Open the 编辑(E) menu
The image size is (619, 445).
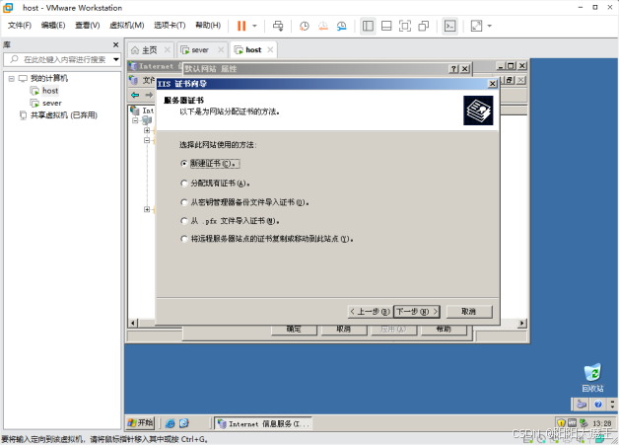point(53,26)
